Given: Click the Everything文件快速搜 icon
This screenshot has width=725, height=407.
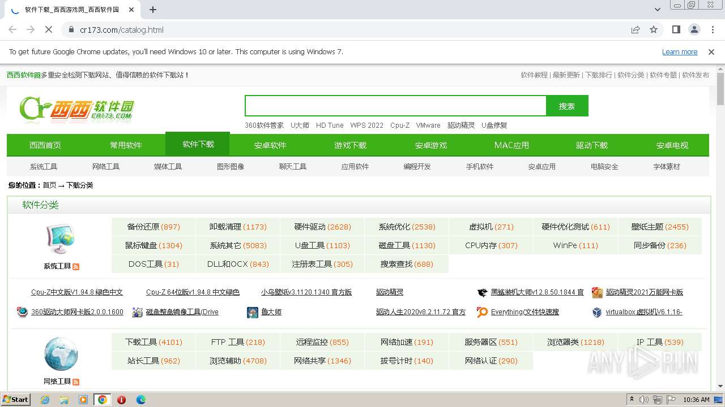Looking at the screenshot, I should pyautogui.click(x=483, y=312).
